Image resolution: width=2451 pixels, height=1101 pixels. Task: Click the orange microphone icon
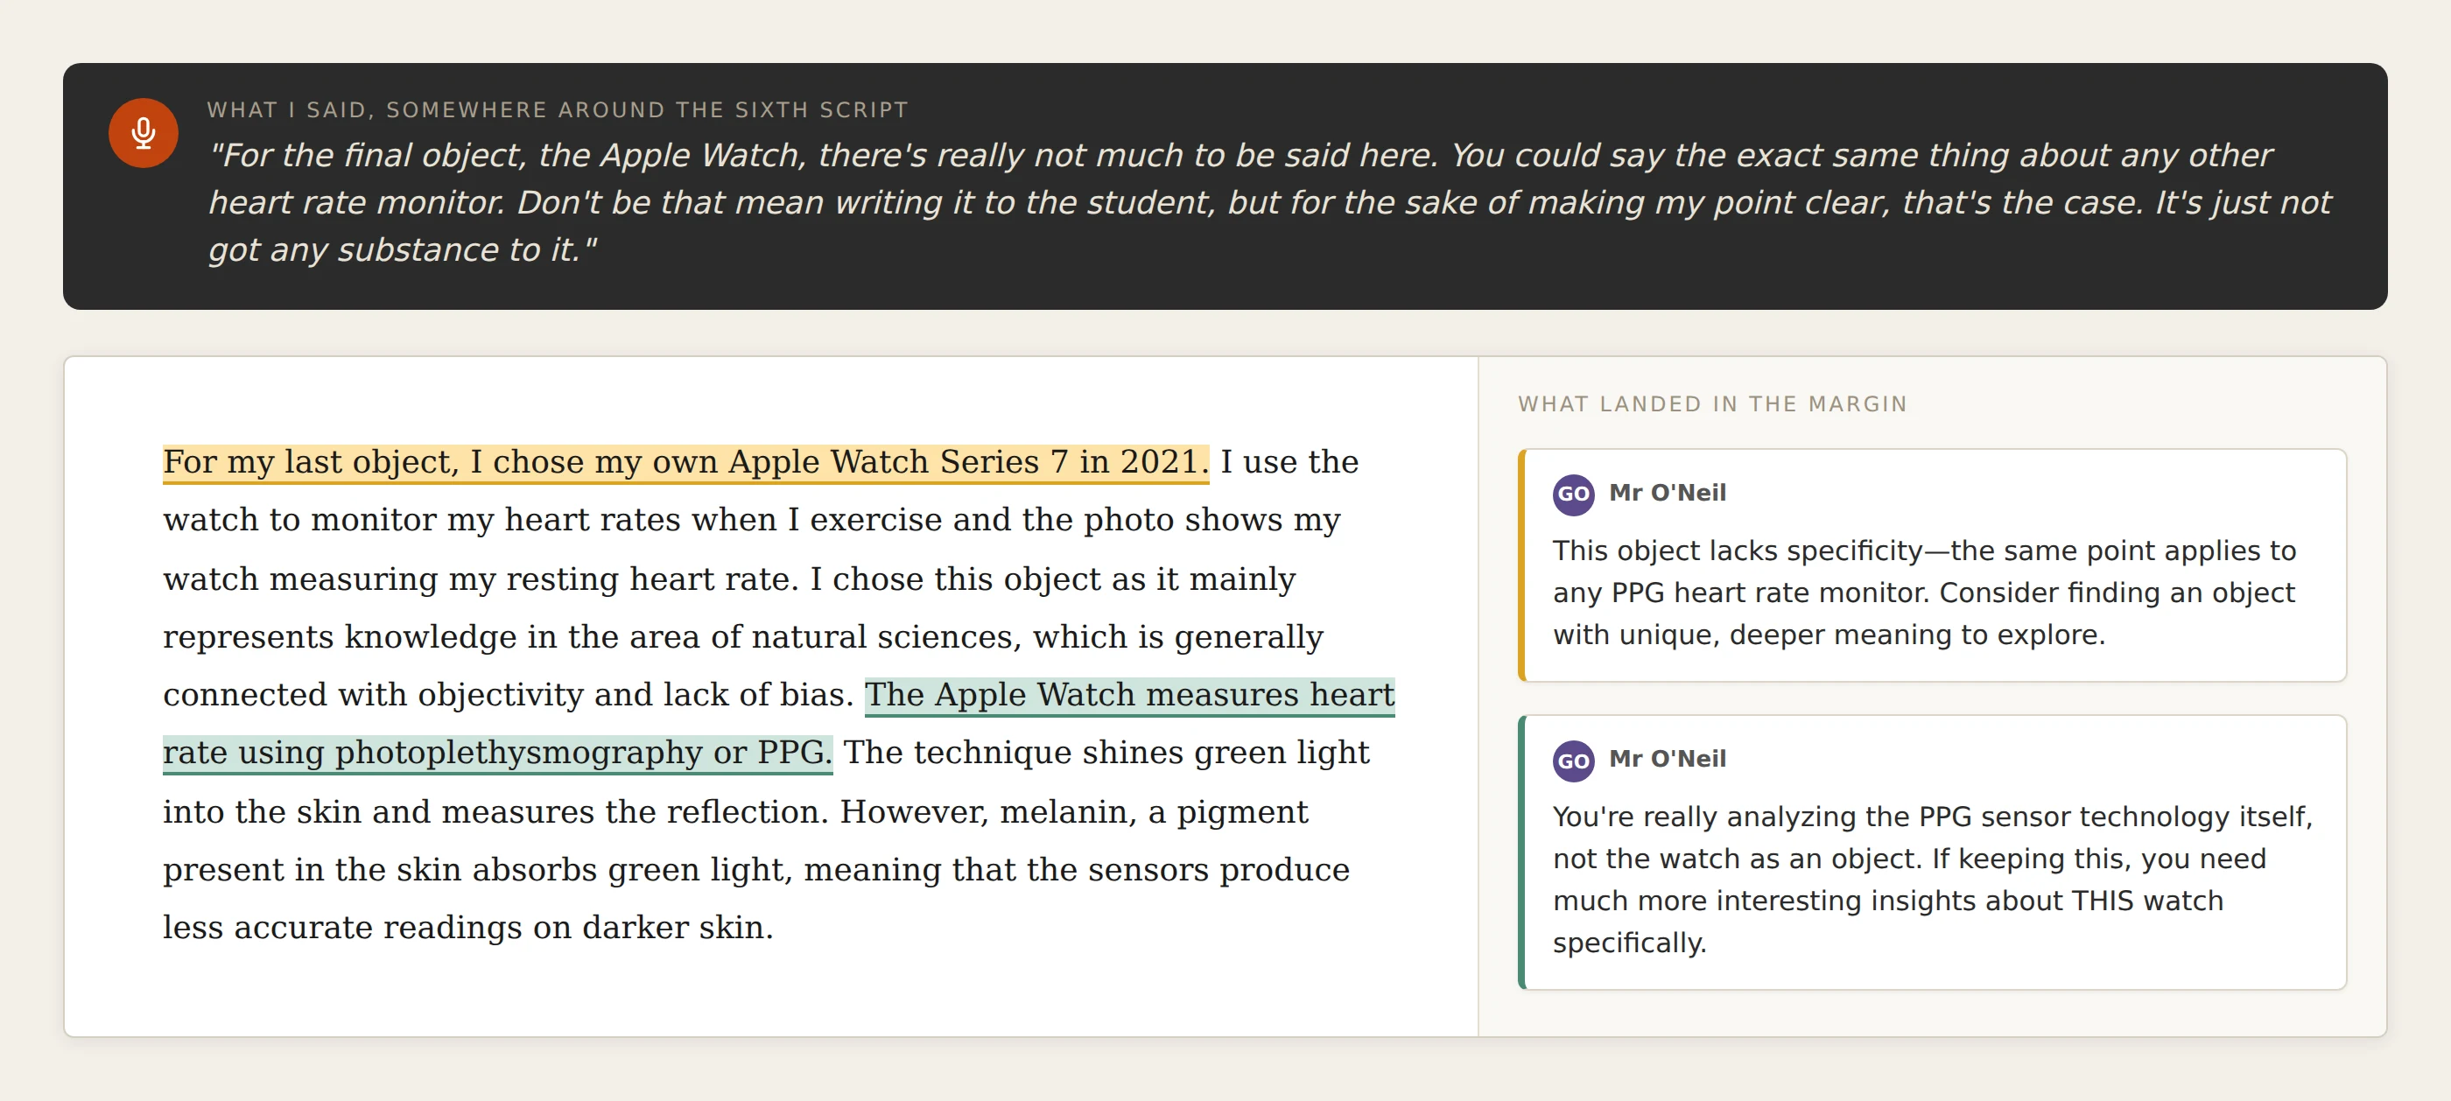click(x=143, y=133)
